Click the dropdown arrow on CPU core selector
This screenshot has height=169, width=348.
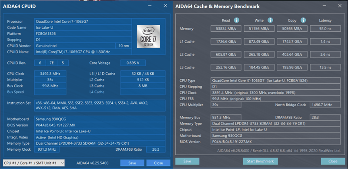pyautogui.click(x=62, y=163)
